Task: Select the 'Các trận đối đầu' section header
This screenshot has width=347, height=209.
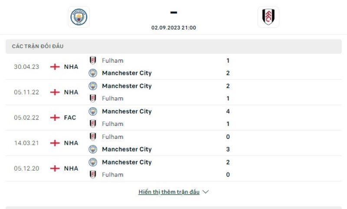Action: click(38, 46)
